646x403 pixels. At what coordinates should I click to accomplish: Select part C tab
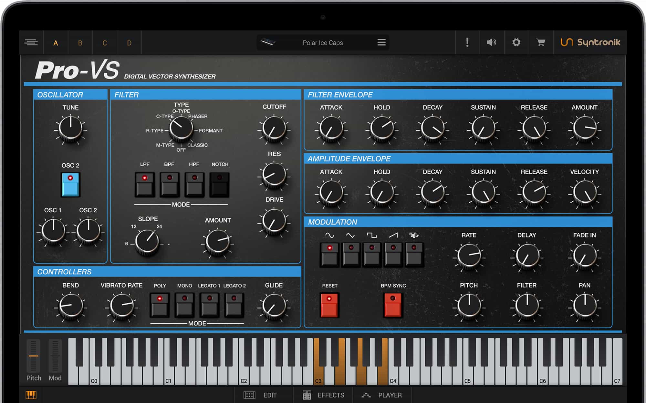[x=105, y=43]
